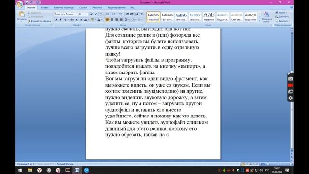Apply the Подзаголовок style

coord(223,17)
